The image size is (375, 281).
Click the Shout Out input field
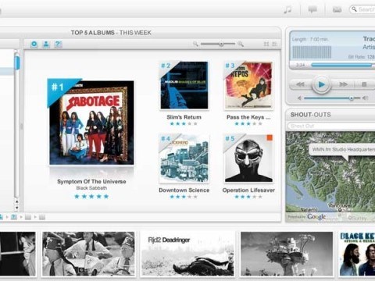coord(331,126)
